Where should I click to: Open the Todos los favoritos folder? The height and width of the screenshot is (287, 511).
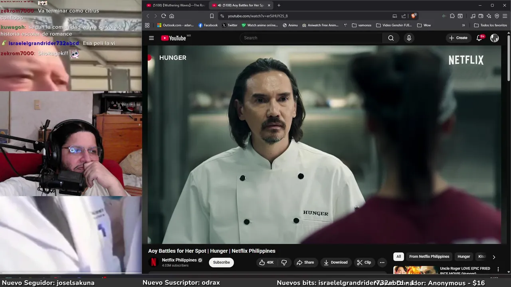(490, 25)
